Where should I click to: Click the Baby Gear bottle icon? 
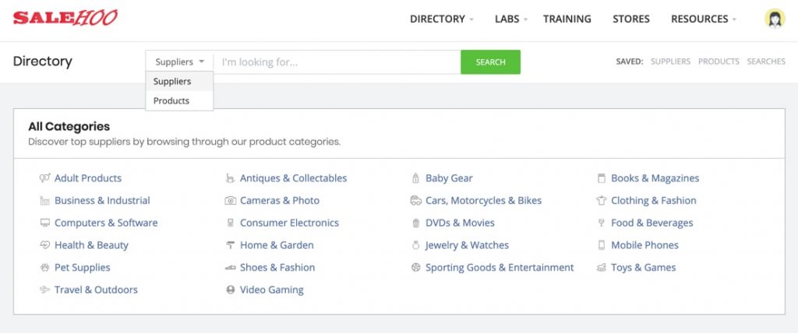click(416, 178)
